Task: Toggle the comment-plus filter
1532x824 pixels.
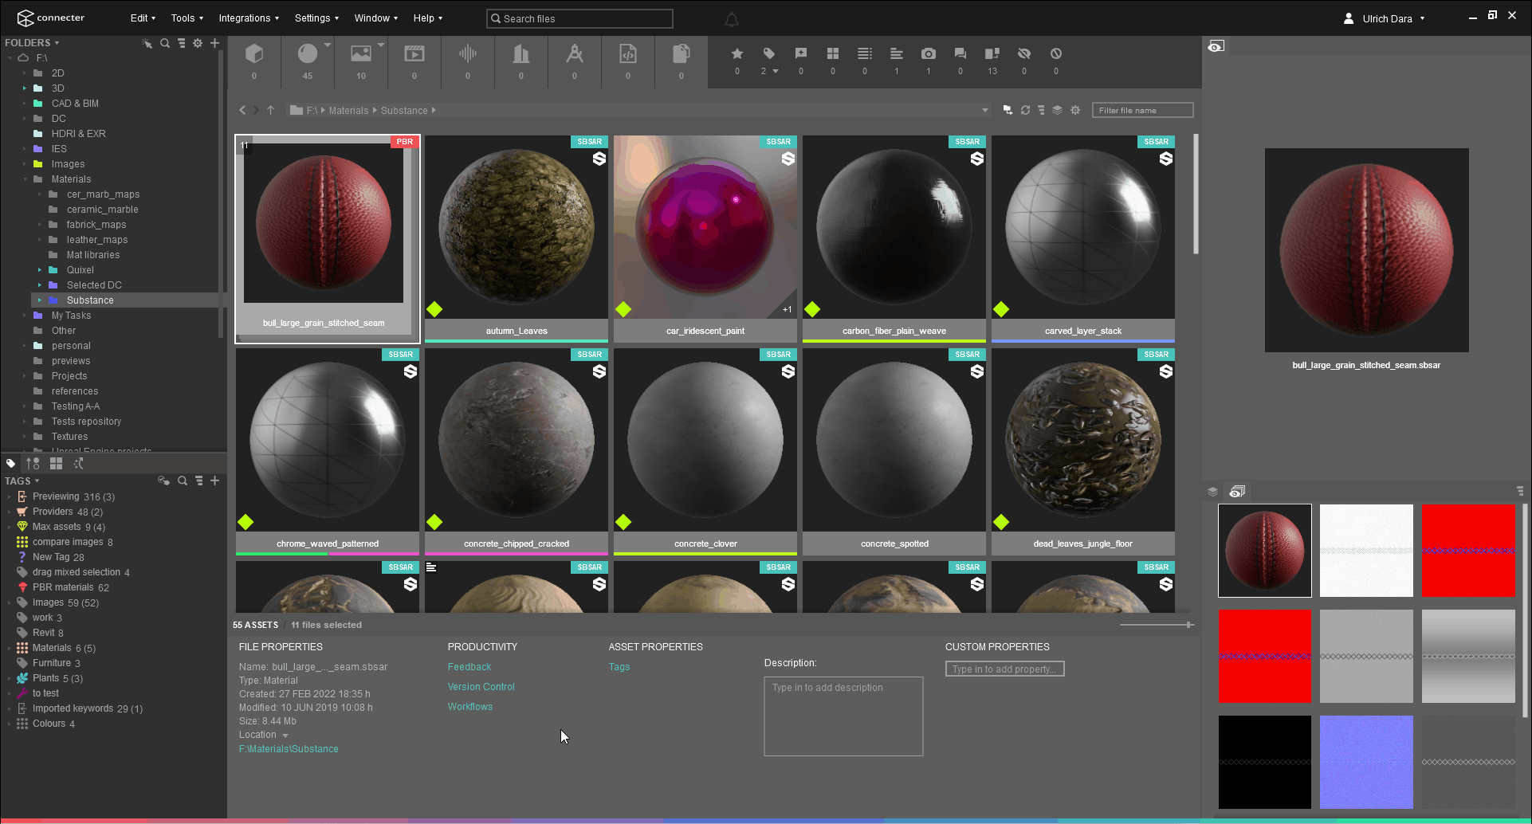Action: [801, 53]
